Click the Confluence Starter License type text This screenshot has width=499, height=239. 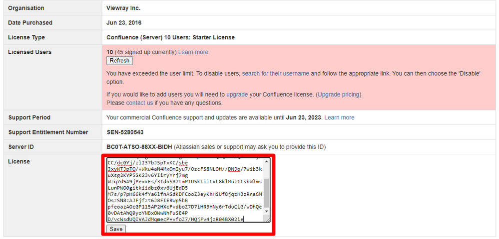tap(170, 37)
